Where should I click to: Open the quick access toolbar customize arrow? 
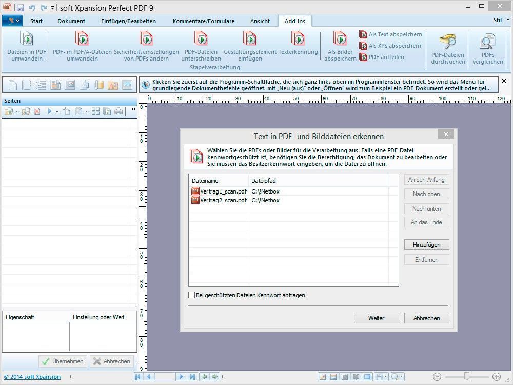pyautogui.click(x=52, y=7)
